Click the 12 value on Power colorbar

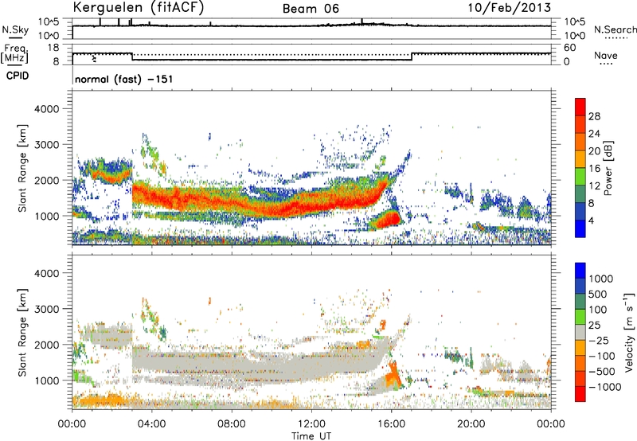(594, 186)
